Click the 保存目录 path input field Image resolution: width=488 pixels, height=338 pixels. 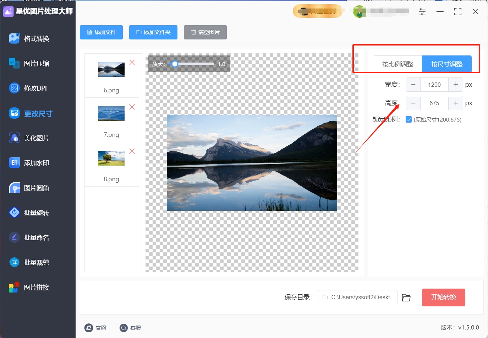357,297
